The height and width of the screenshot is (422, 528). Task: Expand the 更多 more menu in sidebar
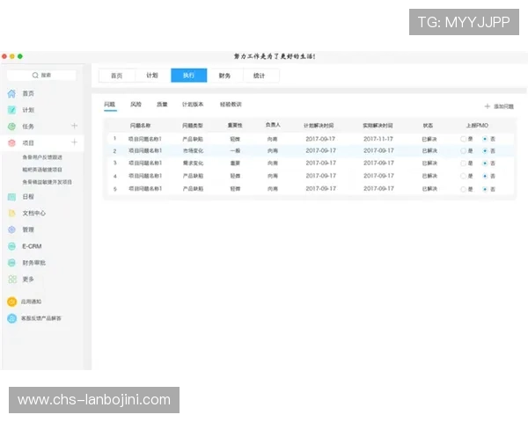pyautogui.click(x=11, y=279)
